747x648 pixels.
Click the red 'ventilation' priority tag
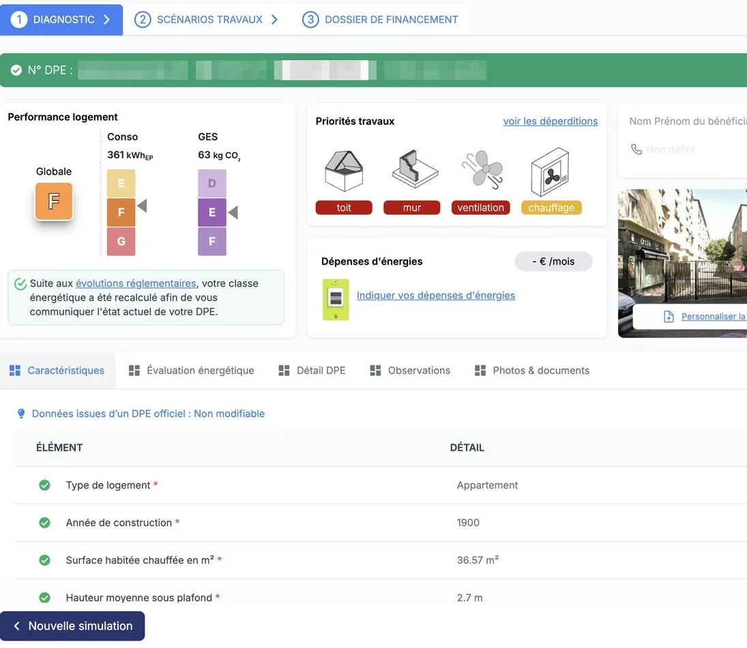coord(481,208)
